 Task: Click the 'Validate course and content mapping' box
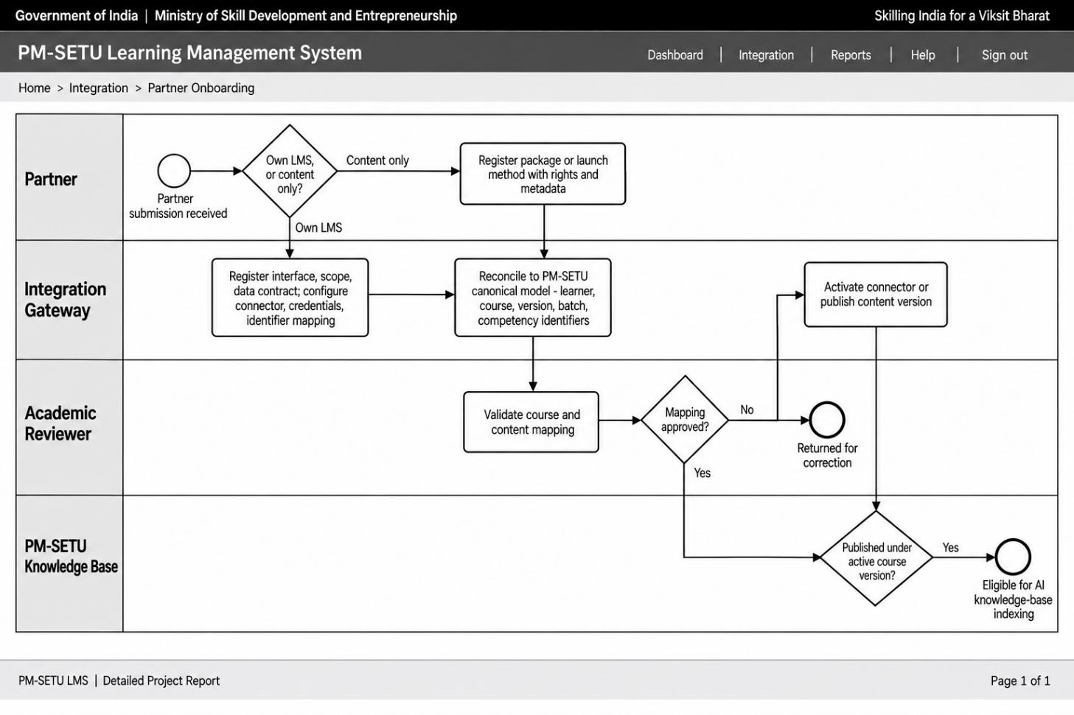(x=531, y=422)
